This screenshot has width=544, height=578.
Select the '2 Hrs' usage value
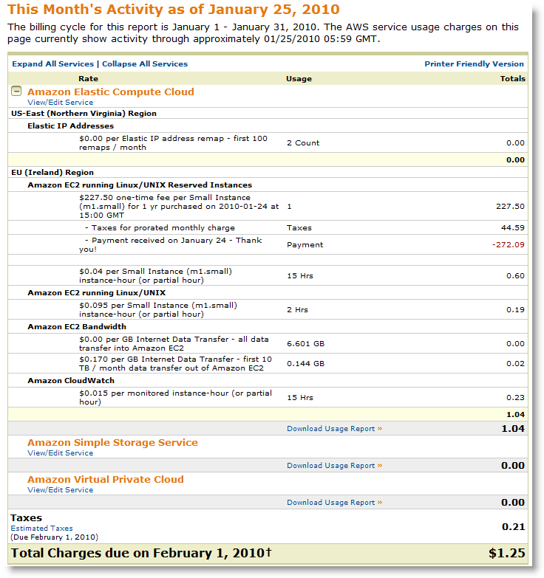tap(297, 309)
